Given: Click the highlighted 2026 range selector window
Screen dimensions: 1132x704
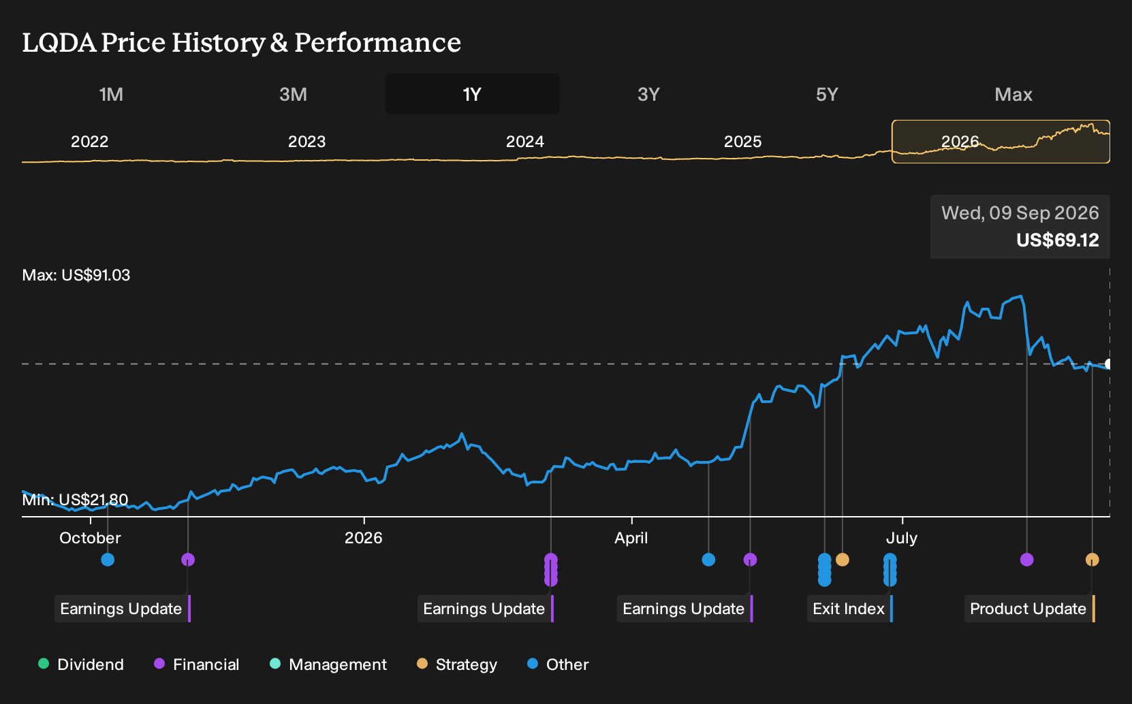Looking at the screenshot, I should point(1001,142).
